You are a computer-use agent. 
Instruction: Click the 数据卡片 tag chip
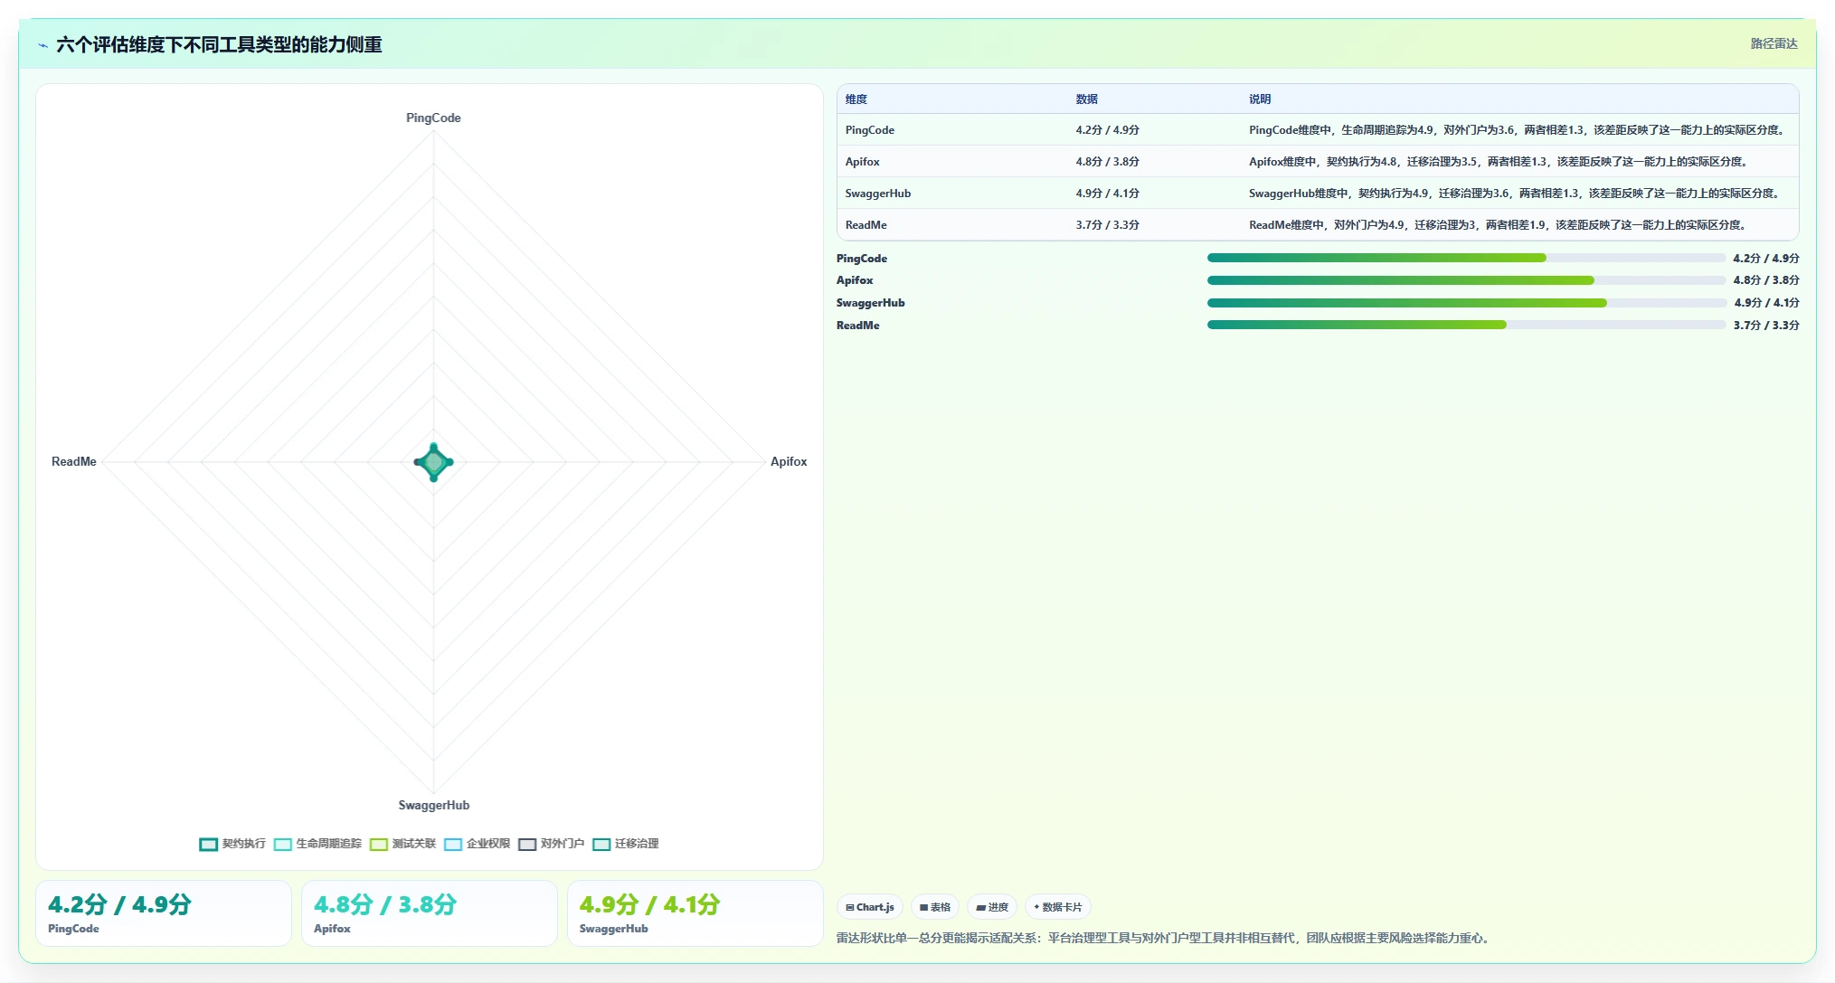coord(1058,907)
